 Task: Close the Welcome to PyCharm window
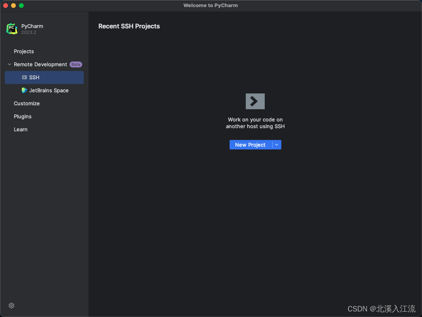click(6, 6)
